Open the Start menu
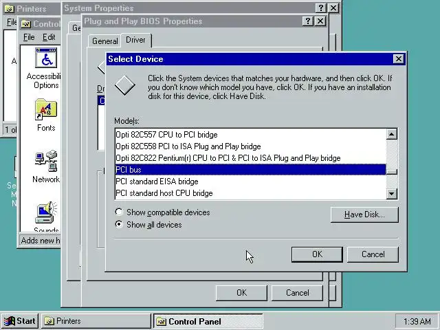This screenshot has width=440, height=330. point(20,321)
